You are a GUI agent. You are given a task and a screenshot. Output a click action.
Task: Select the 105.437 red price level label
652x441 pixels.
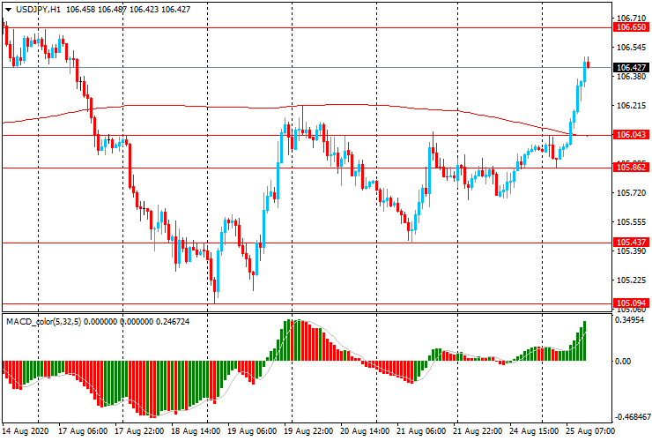(x=631, y=242)
